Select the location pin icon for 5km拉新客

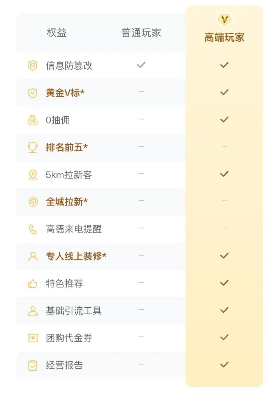33,175
